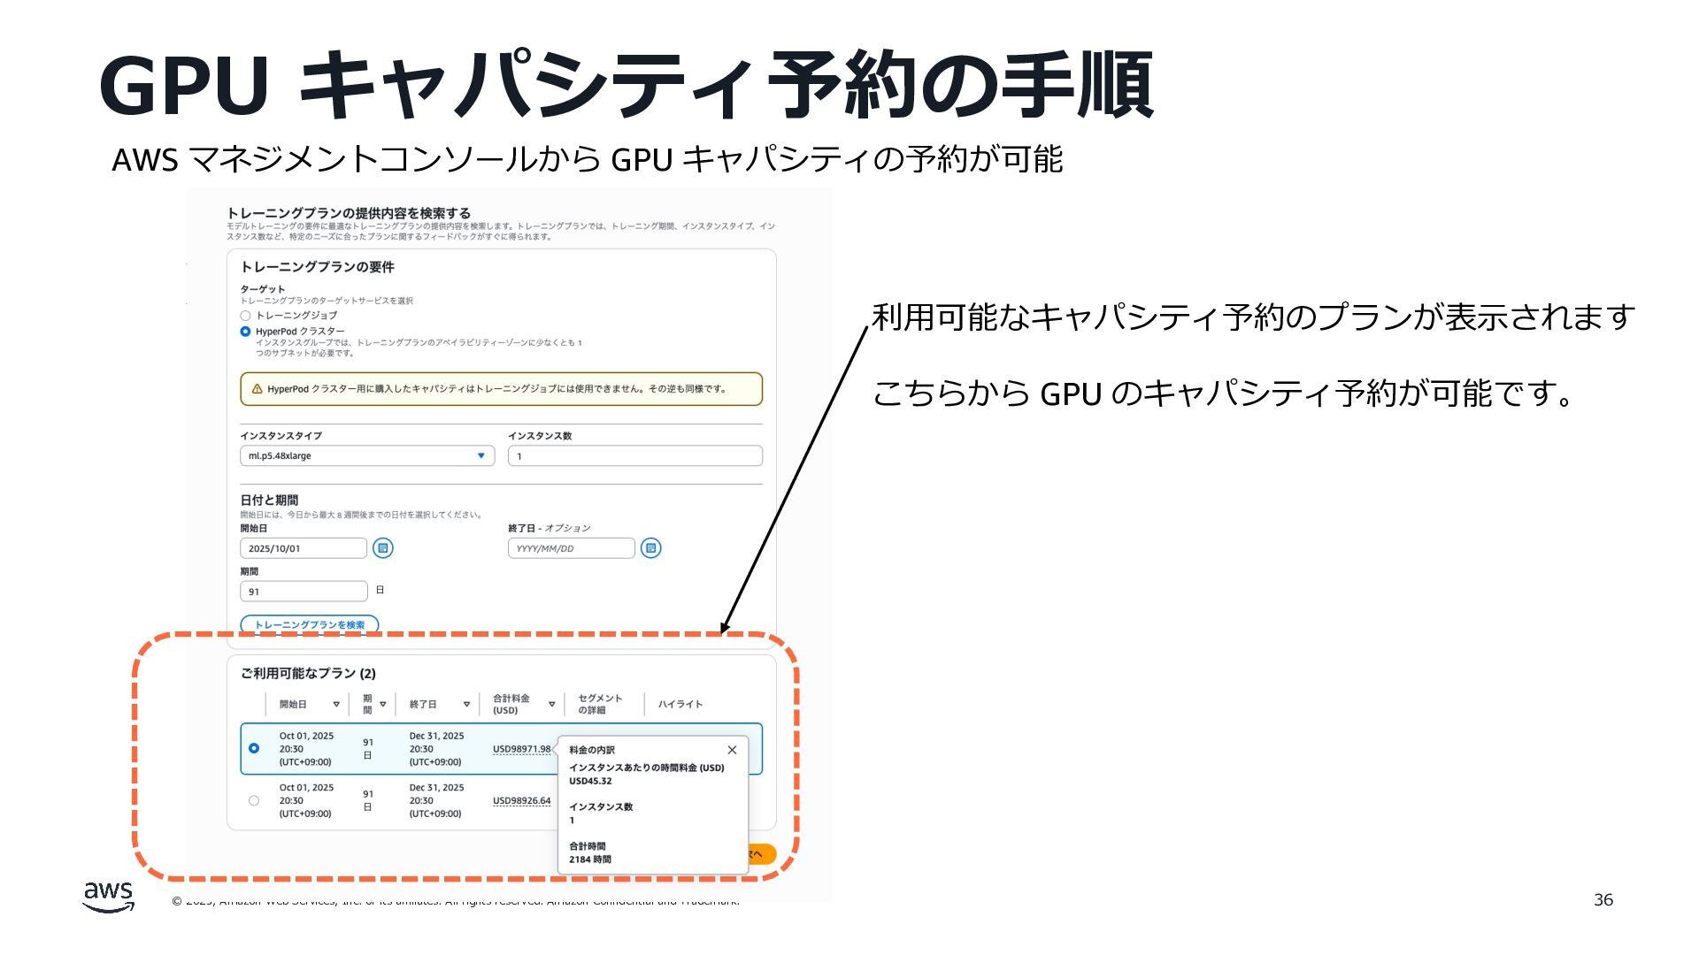
Task: Open the end date calendar picker
Action: tap(650, 548)
